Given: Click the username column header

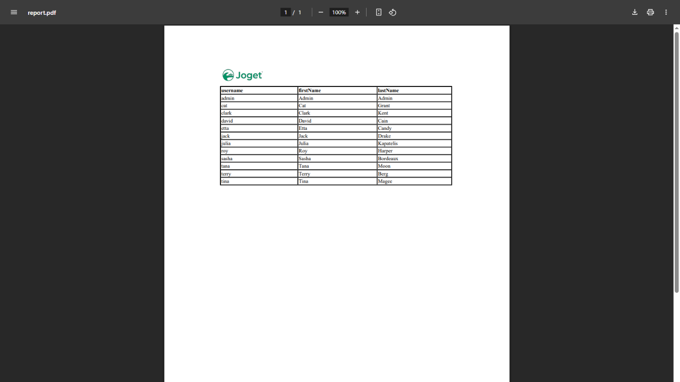Looking at the screenshot, I should [x=232, y=91].
